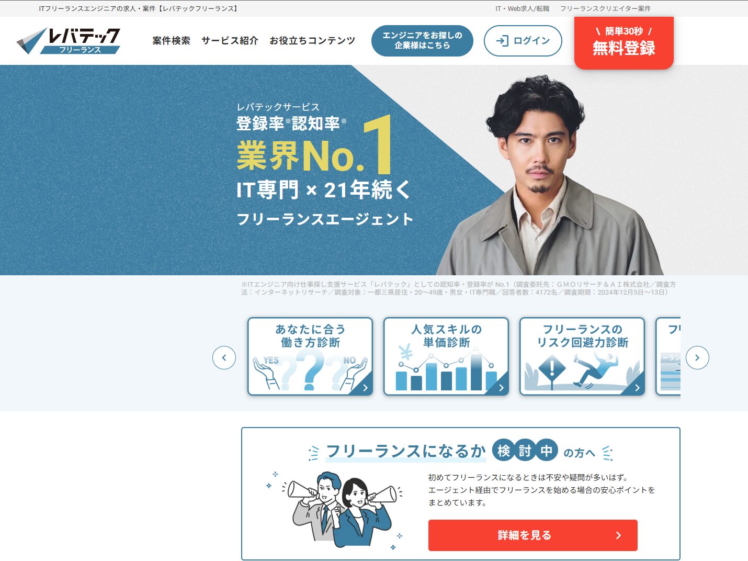Open 人気スキルの単価診断 card
The height and width of the screenshot is (561, 748).
click(x=446, y=356)
